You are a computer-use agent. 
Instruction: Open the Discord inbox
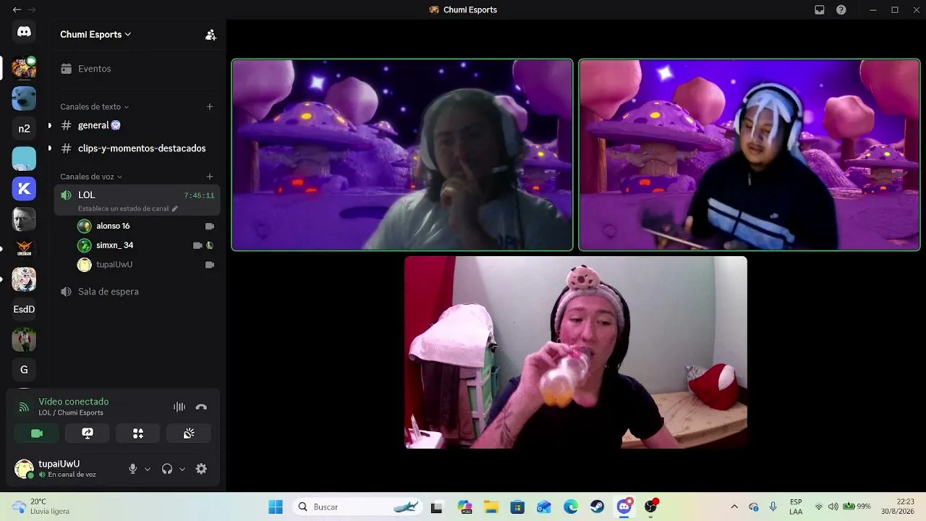[820, 10]
